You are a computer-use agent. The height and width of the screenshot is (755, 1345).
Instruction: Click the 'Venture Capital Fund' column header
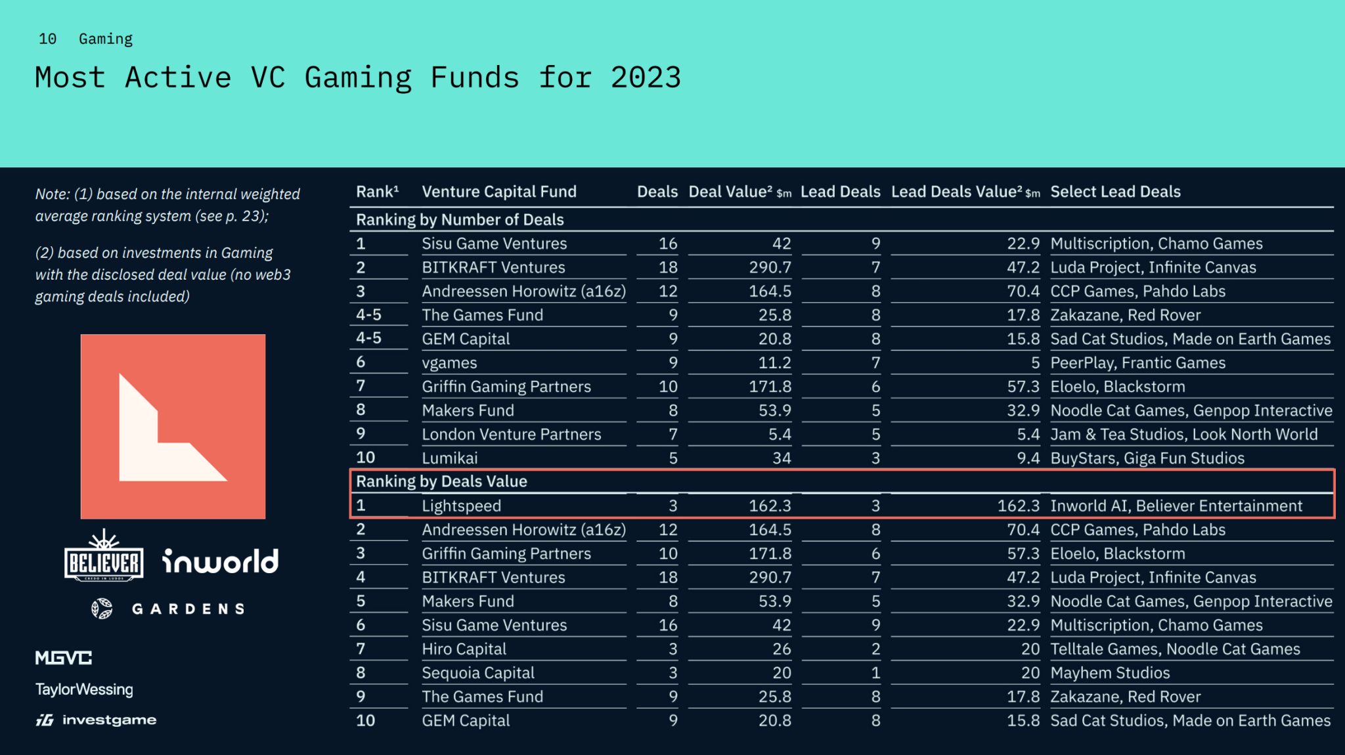(x=499, y=192)
